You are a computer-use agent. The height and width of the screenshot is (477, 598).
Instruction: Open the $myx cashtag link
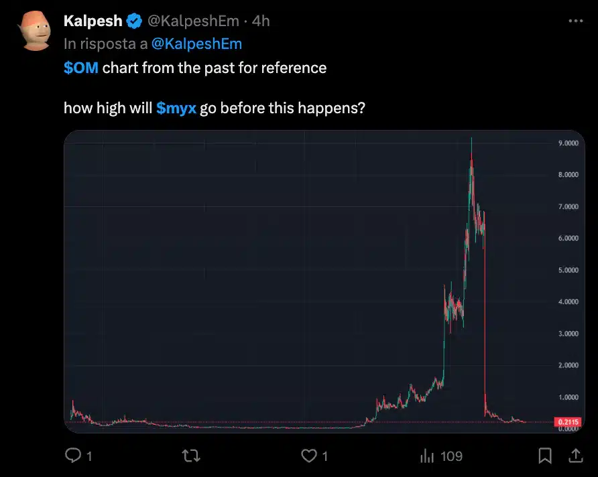(x=176, y=107)
